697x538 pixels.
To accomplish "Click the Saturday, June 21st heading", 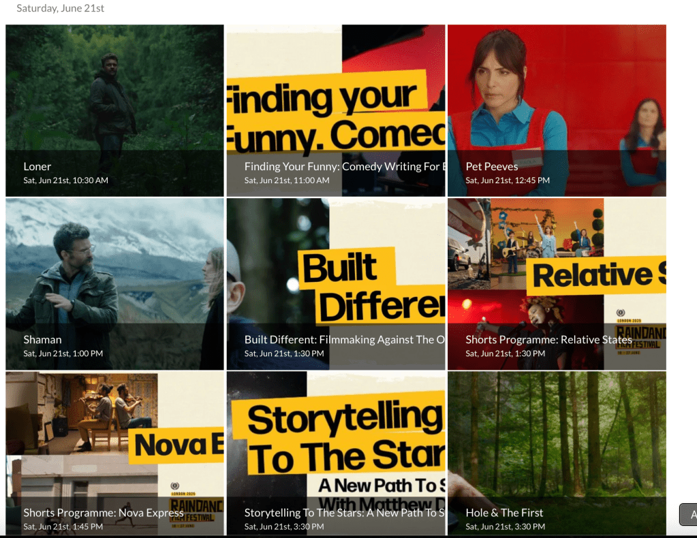I will 61,8.
